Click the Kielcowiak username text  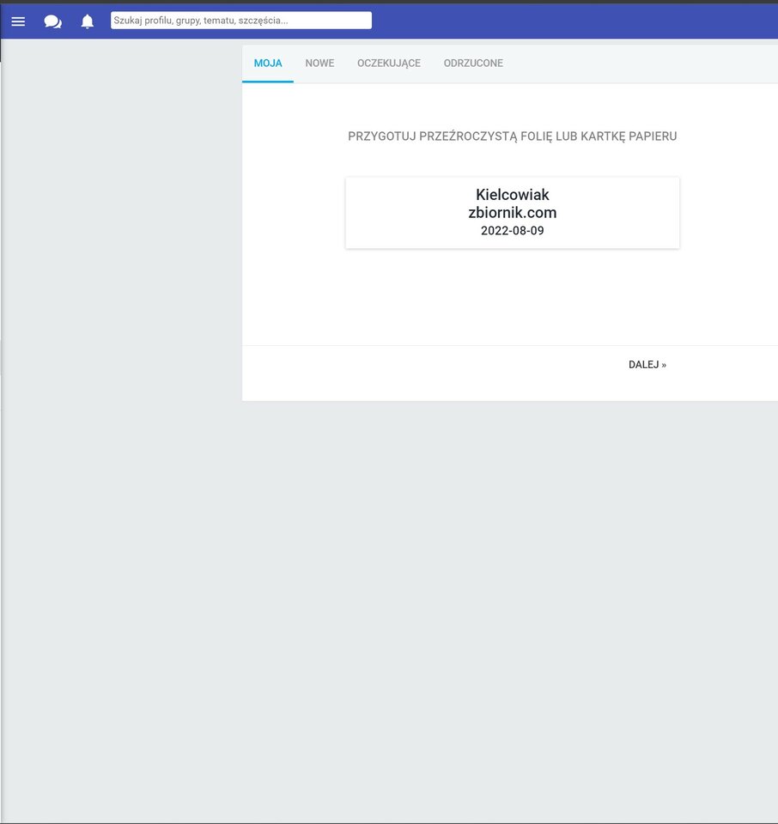pos(512,195)
